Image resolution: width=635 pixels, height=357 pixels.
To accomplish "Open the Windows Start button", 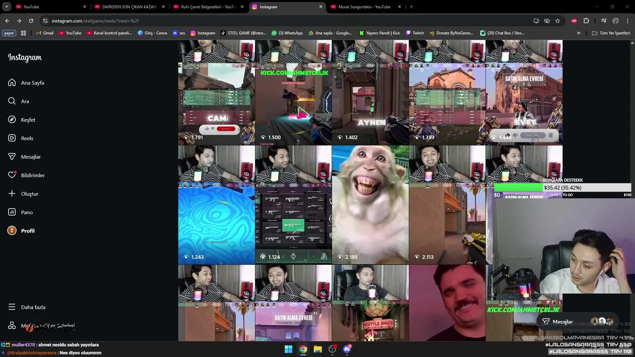I will [288, 349].
